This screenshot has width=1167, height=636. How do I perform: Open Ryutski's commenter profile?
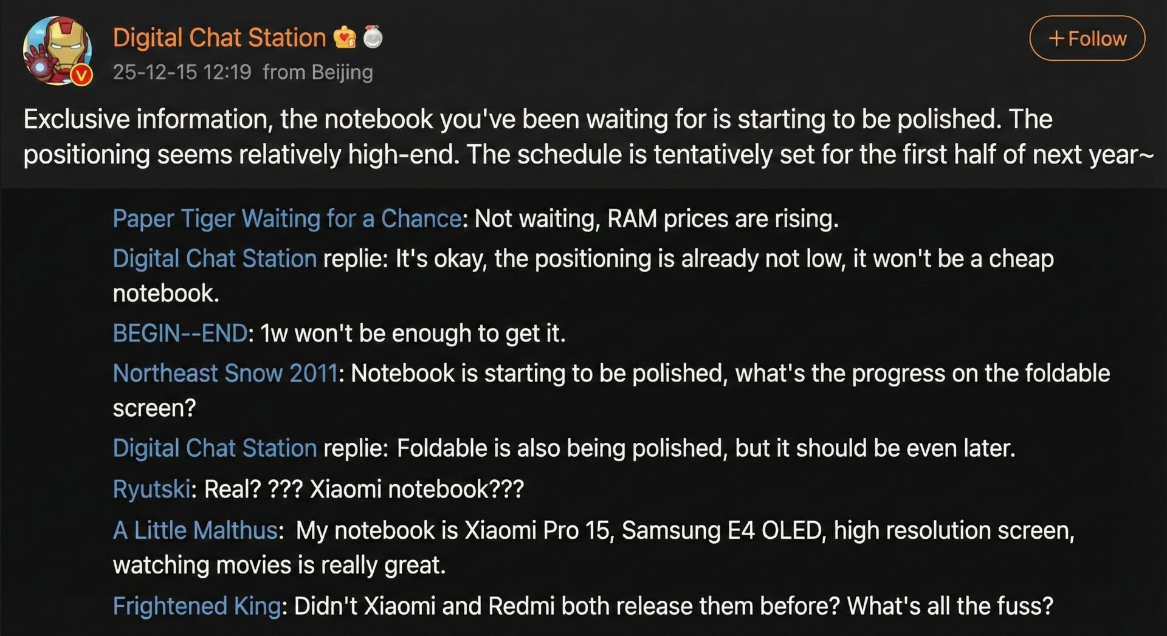click(x=151, y=488)
